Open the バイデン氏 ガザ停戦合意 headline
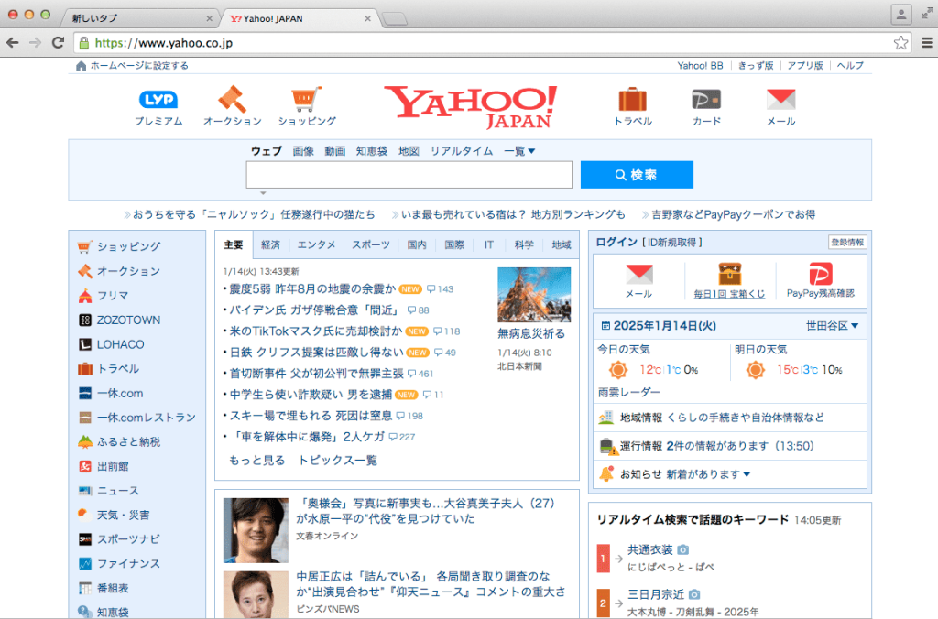This screenshot has width=938, height=619. point(313,309)
